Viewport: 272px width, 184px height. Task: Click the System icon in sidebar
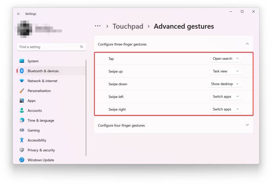coord(22,61)
